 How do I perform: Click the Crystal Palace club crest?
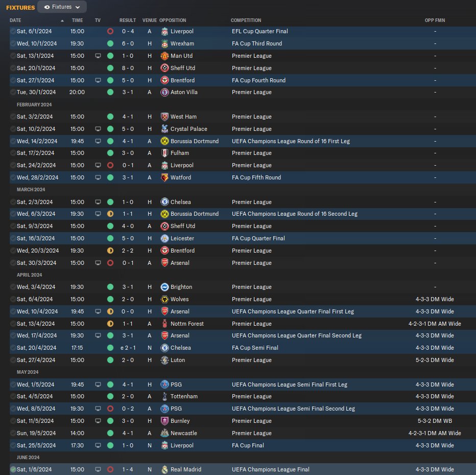[164, 129]
